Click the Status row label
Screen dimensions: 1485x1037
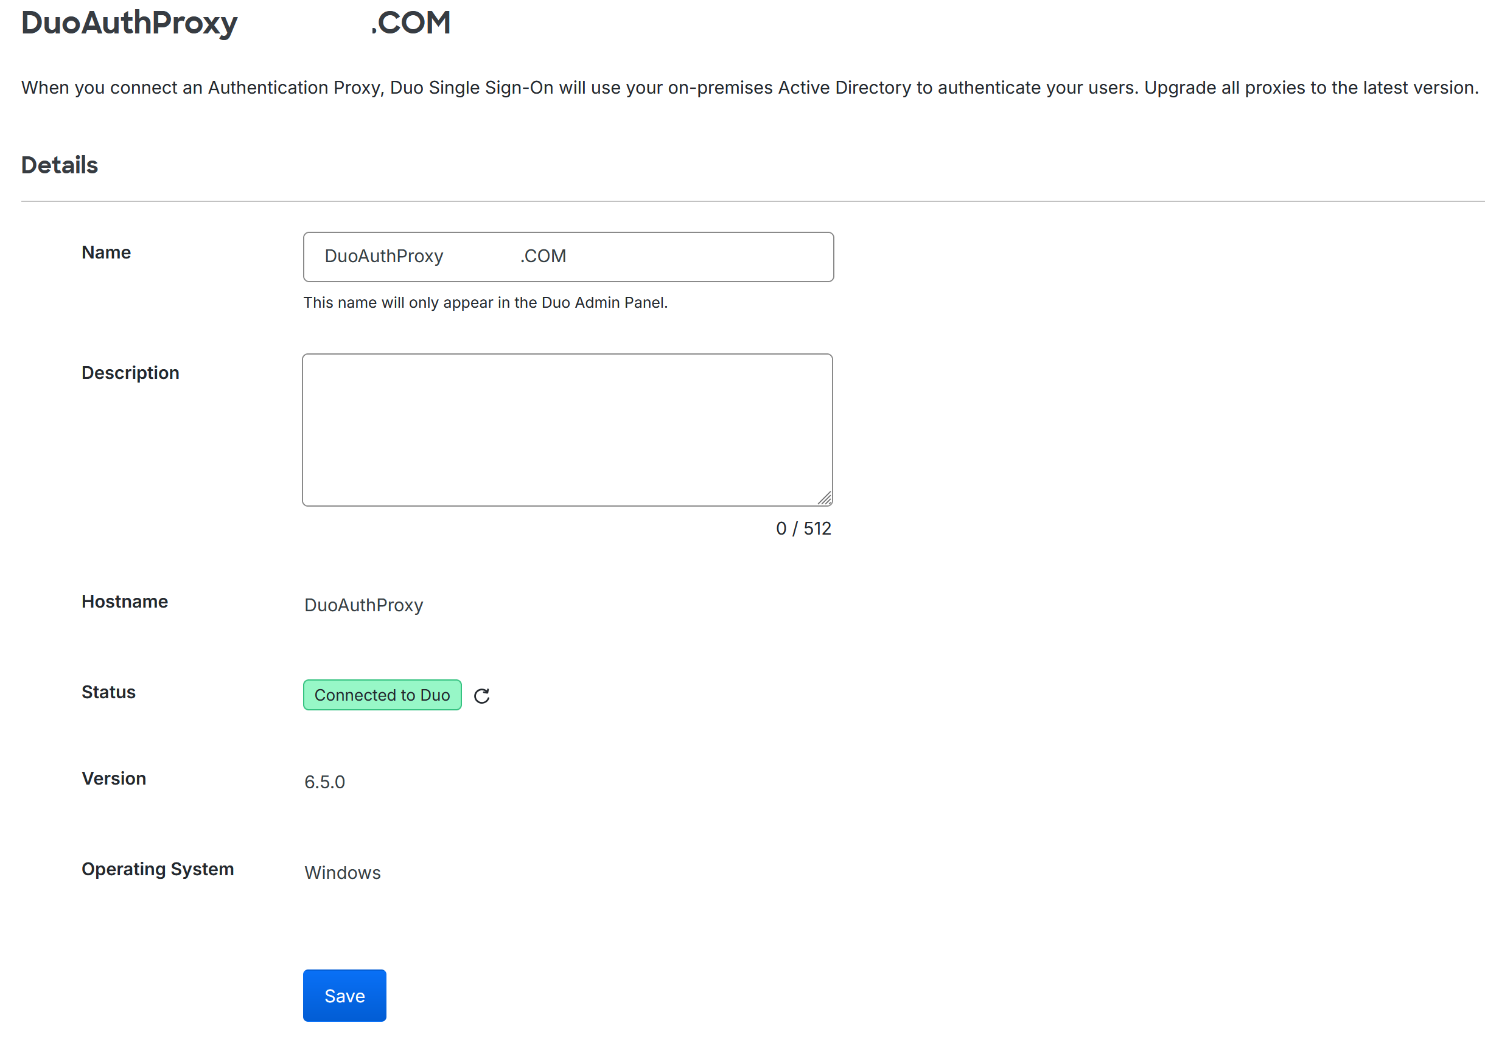(x=108, y=692)
